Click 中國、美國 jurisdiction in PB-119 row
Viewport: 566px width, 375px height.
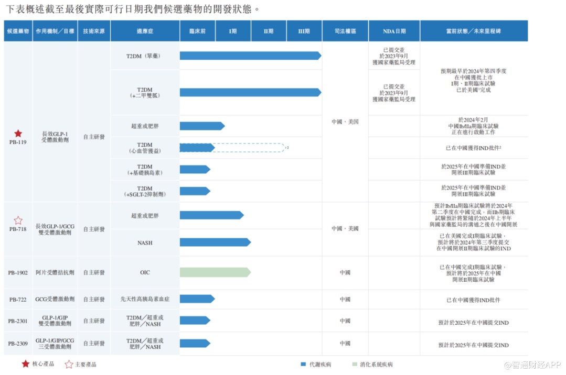click(x=345, y=122)
